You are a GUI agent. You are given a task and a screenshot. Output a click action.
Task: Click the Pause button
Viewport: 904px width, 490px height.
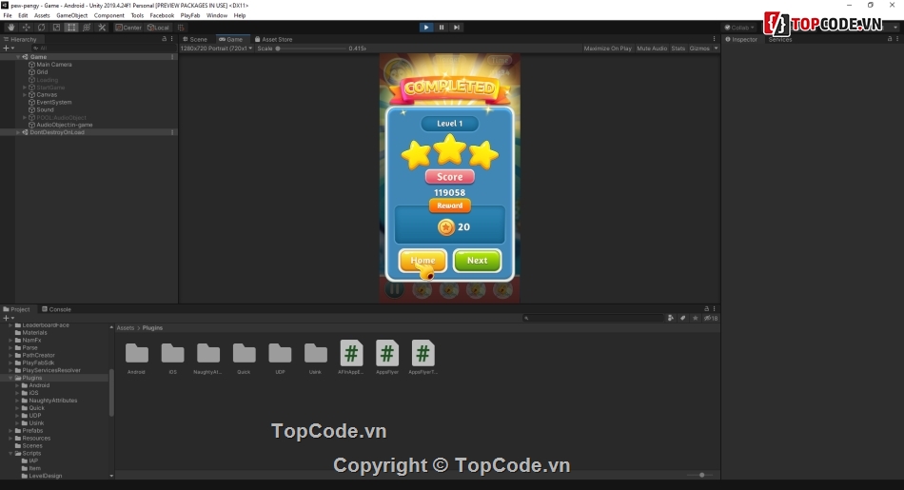(442, 27)
